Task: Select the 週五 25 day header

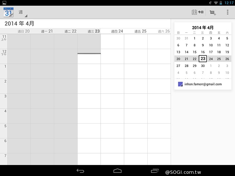Action: coord(140,31)
